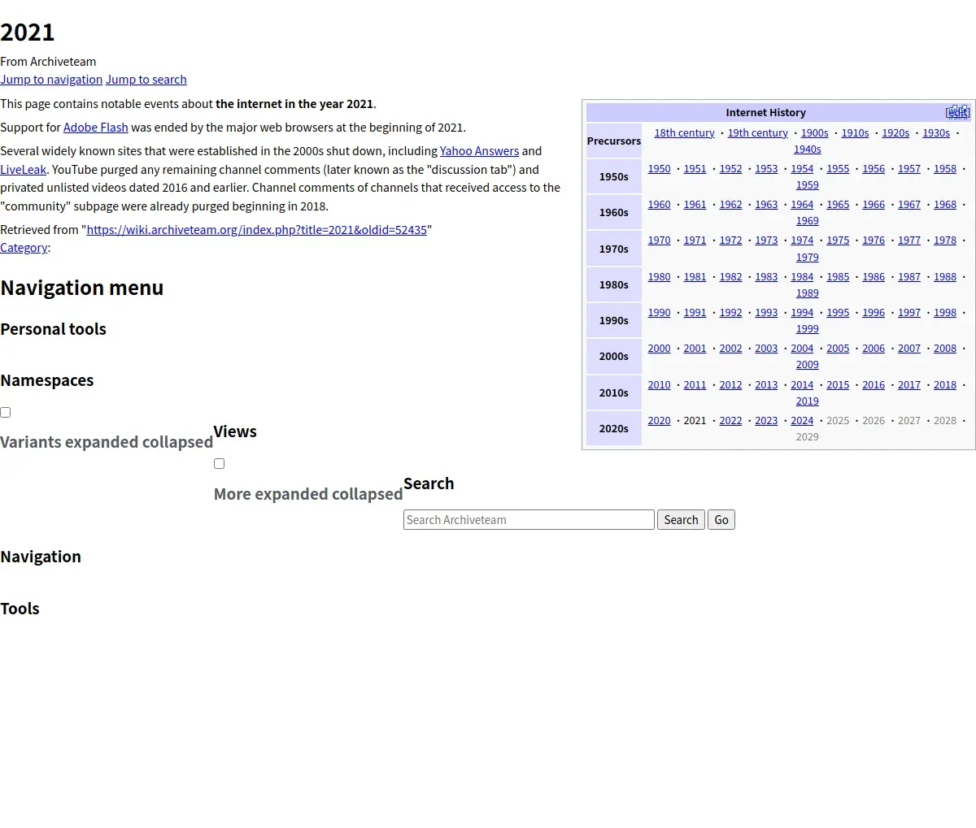
Task: Click the Go button
Action: click(x=721, y=520)
